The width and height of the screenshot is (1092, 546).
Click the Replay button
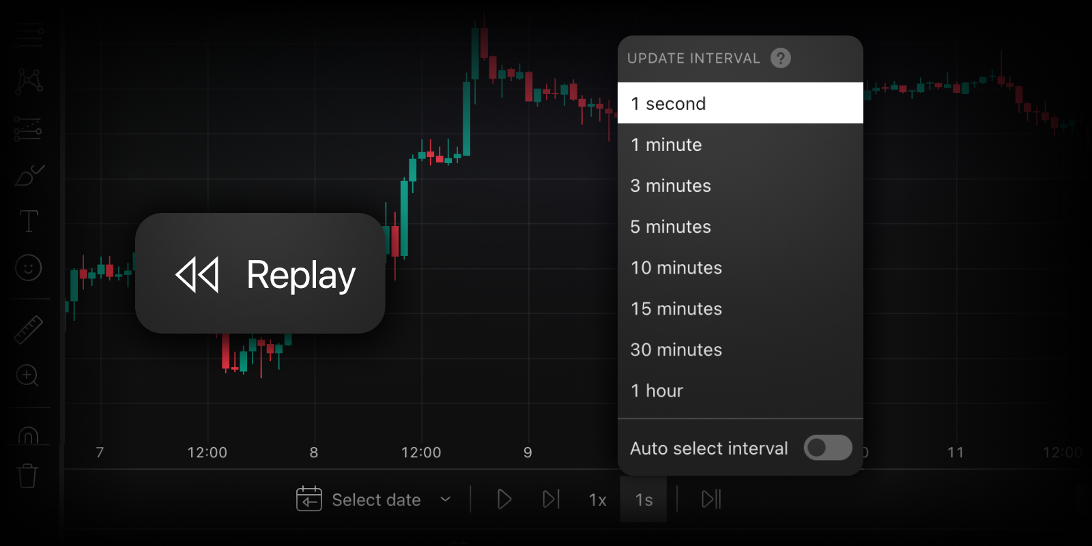point(260,274)
